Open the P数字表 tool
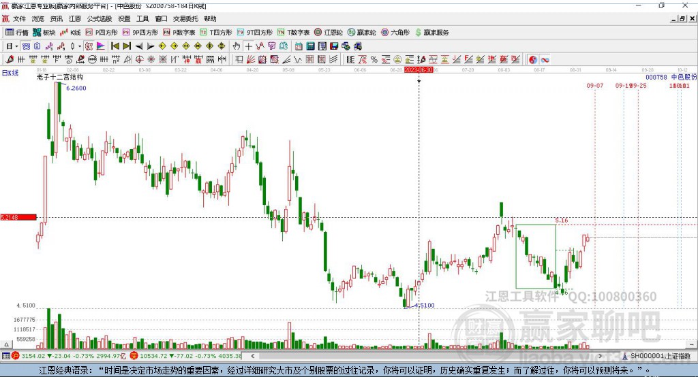 (x=179, y=33)
